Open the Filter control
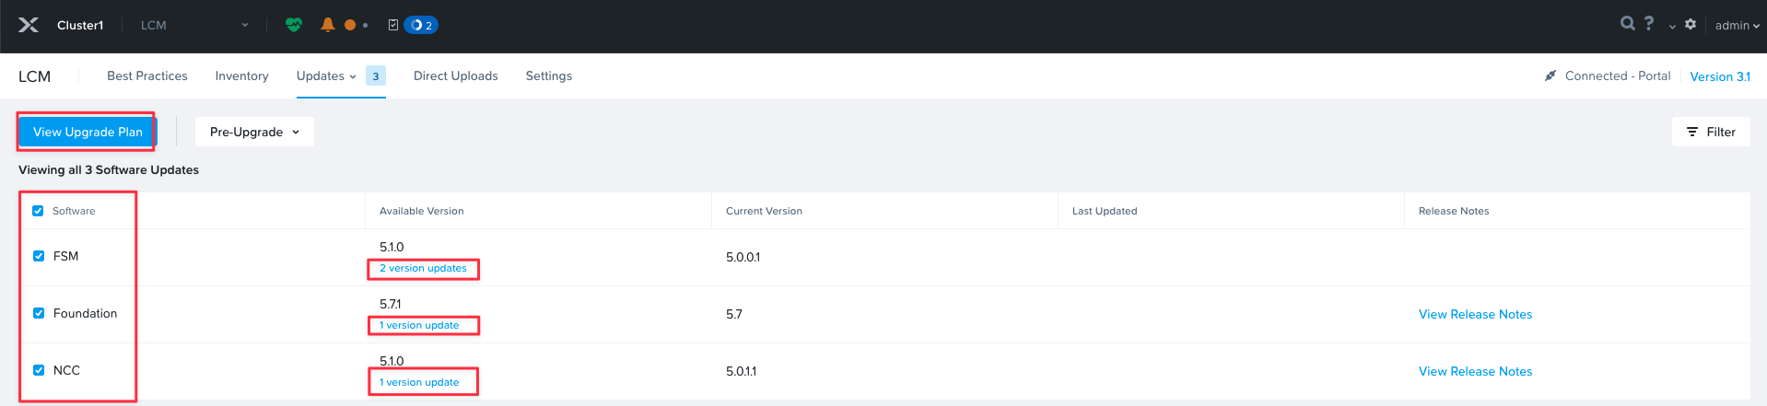Screen dimensions: 1767x406 pos(1711,132)
